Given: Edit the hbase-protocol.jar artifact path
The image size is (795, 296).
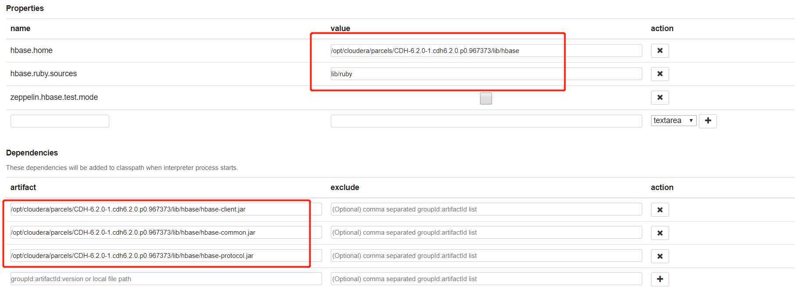Looking at the screenshot, I should 166,256.
